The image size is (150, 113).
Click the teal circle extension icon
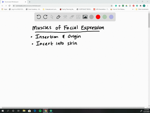click(116, 6)
